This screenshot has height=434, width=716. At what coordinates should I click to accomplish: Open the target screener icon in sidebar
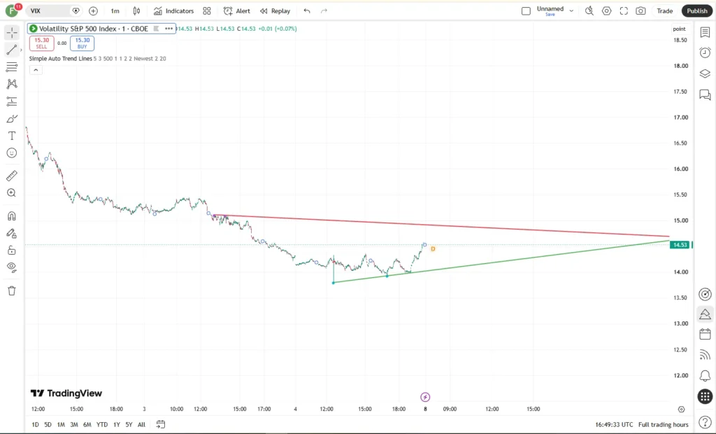705,294
